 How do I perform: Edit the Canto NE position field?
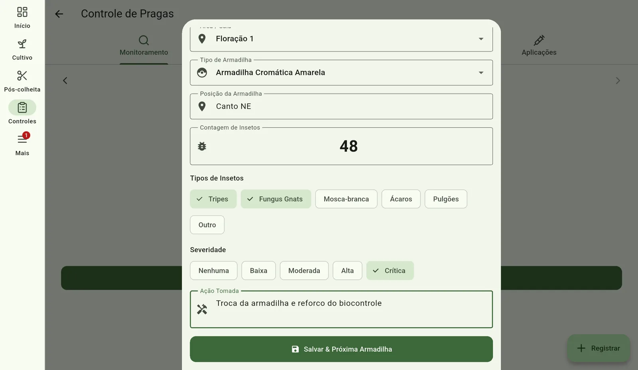point(341,106)
